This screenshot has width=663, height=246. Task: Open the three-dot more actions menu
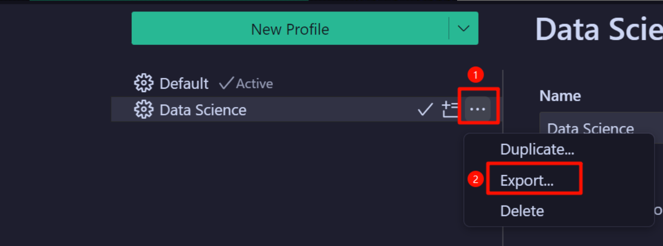477,109
